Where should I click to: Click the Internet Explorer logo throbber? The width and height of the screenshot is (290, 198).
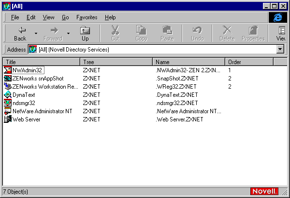click(x=278, y=17)
